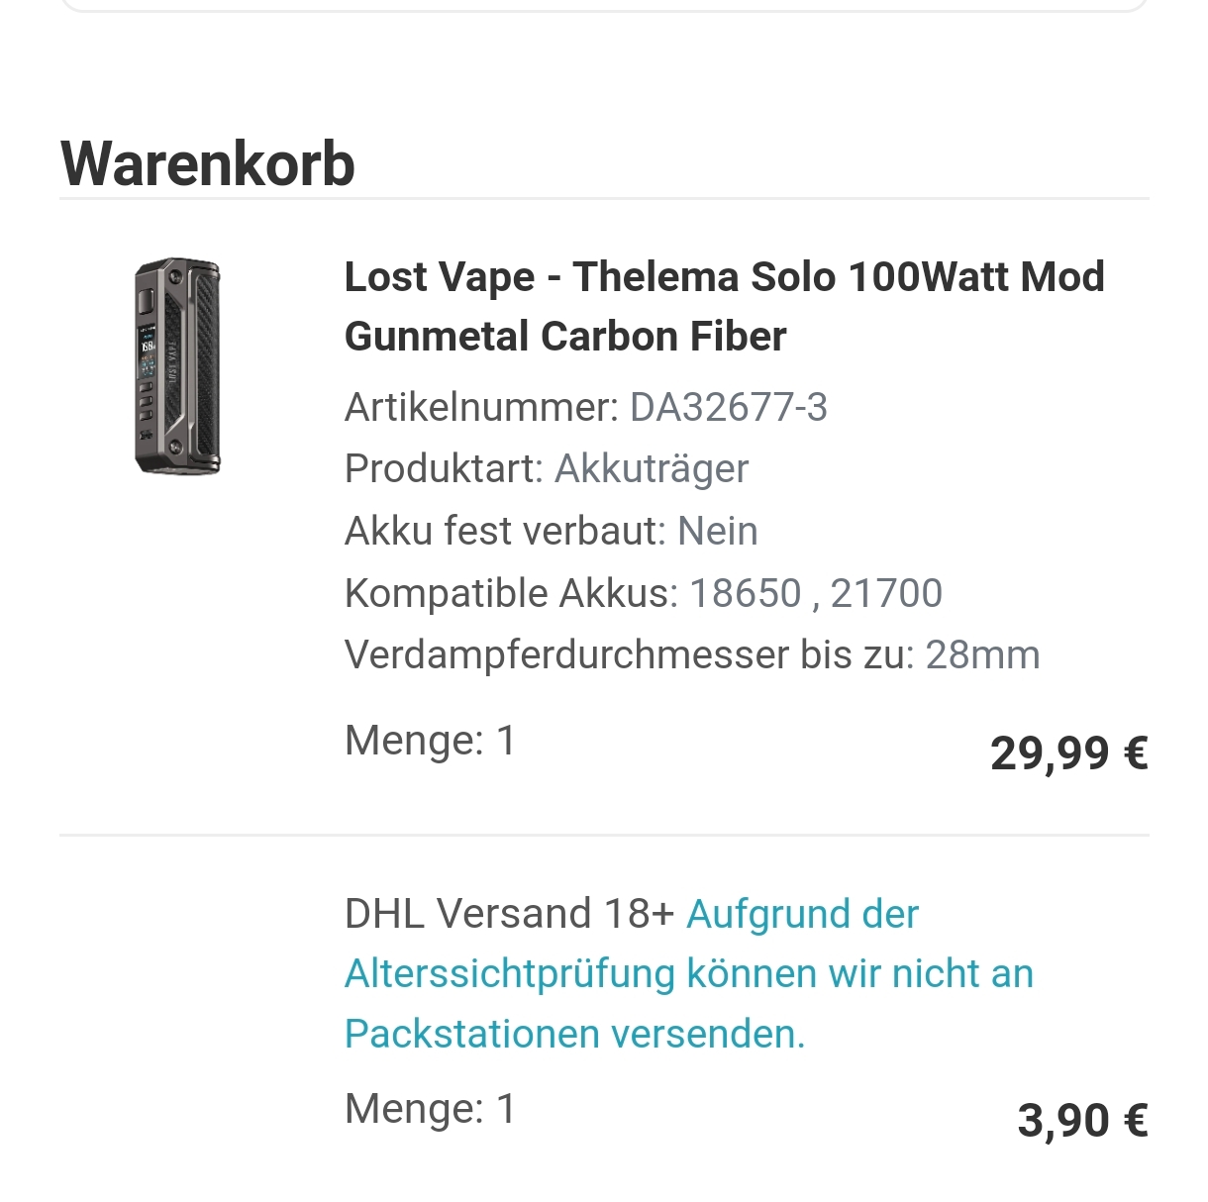Open the Lost Vape Thelema Solo product title
Image resolution: width=1208 pixels, height=1202 pixels.
pos(724,306)
